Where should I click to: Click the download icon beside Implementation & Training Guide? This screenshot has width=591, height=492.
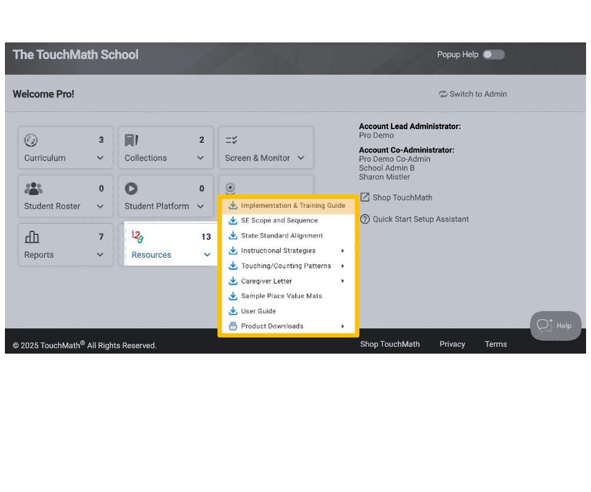[x=233, y=205]
